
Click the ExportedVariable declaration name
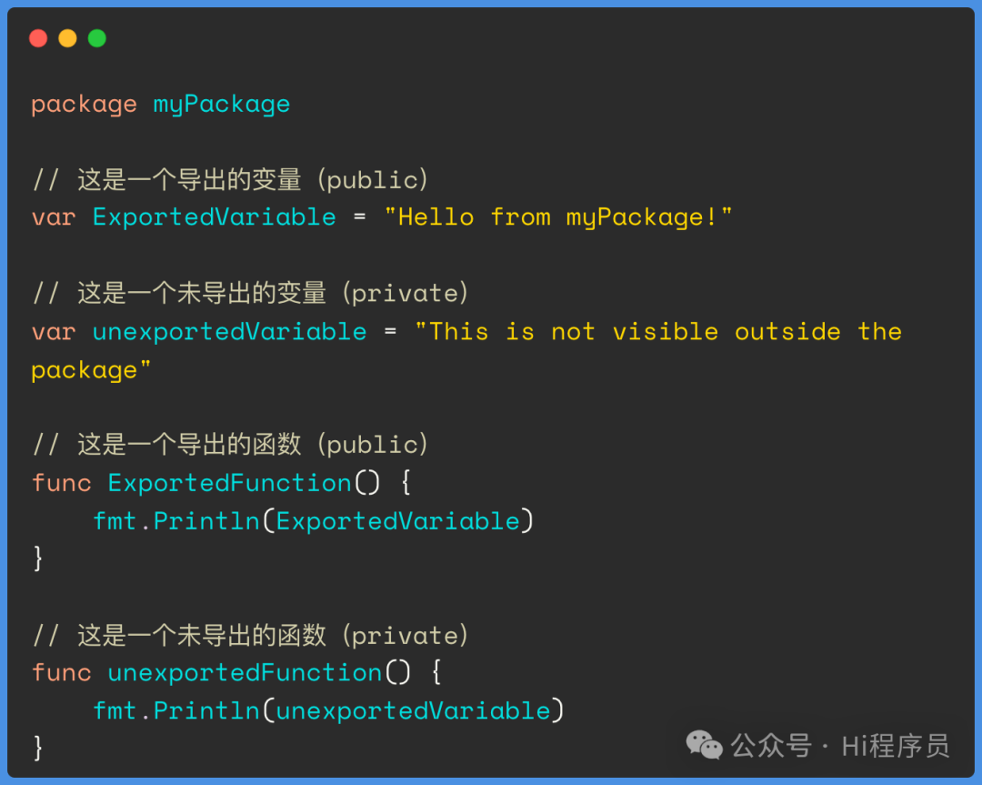pos(215,217)
